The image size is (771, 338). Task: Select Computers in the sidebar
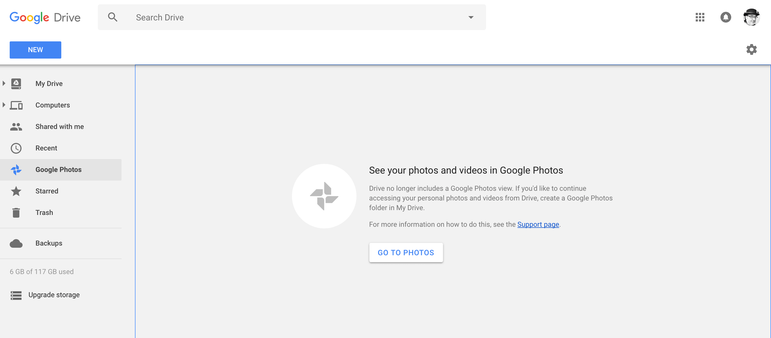(61, 105)
